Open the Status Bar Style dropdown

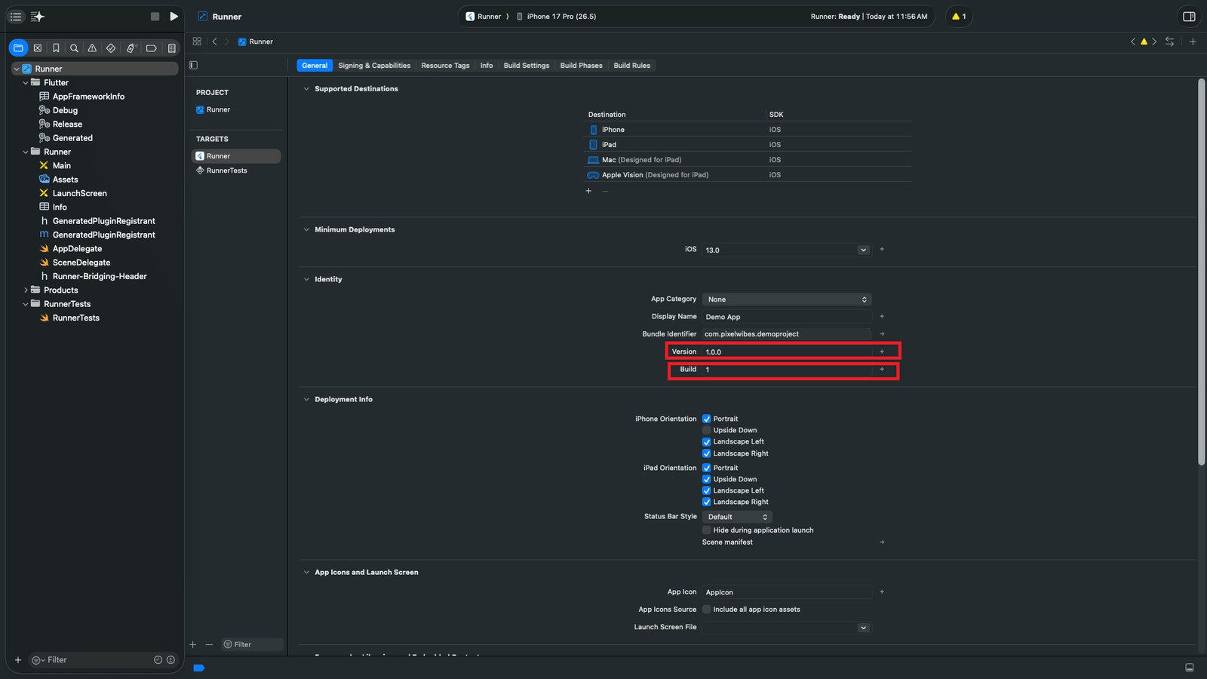tap(737, 517)
